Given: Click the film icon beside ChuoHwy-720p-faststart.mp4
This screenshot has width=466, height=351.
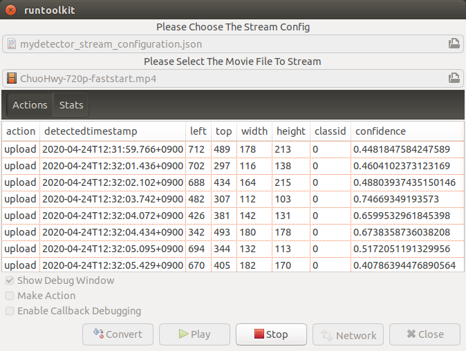Looking at the screenshot, I should click(12, 78).
